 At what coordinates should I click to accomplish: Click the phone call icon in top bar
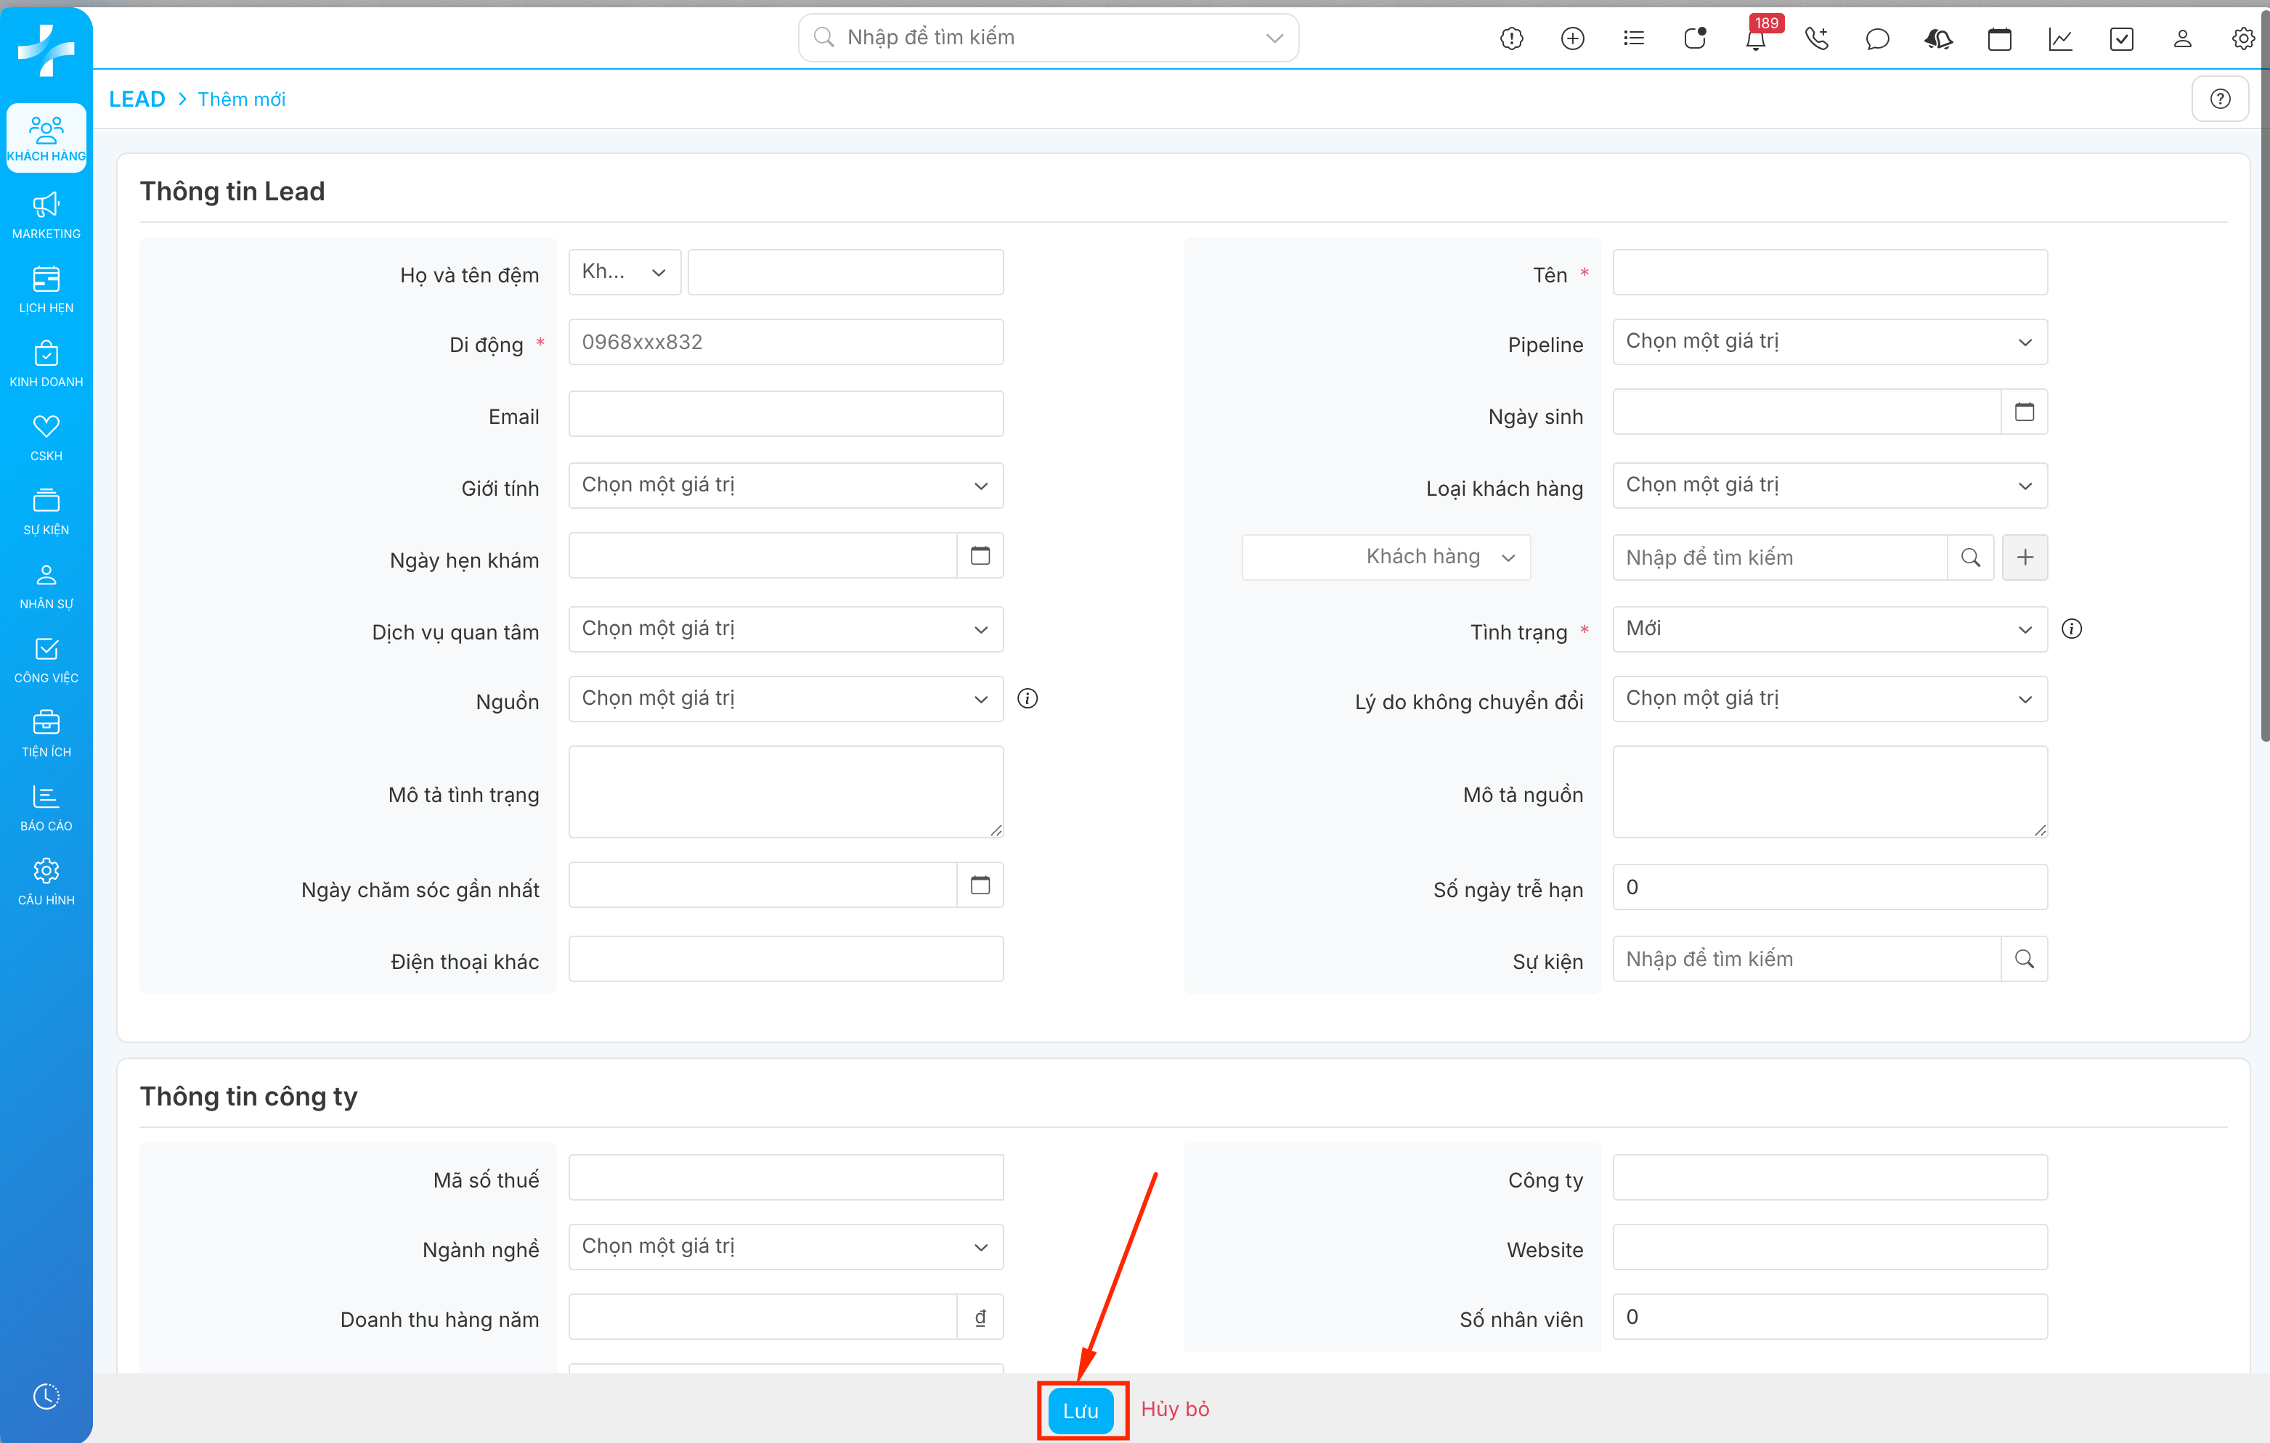pos(1815,38)
